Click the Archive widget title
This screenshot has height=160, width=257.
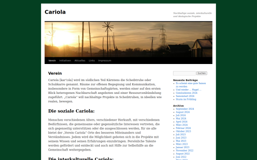point(178,106)
